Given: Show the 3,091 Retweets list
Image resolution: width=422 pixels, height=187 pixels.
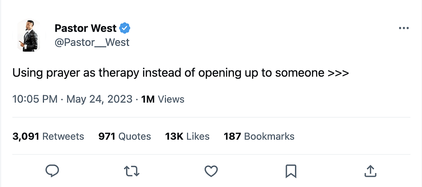Looking at the screenshot, I should click(x=48, y=136).
